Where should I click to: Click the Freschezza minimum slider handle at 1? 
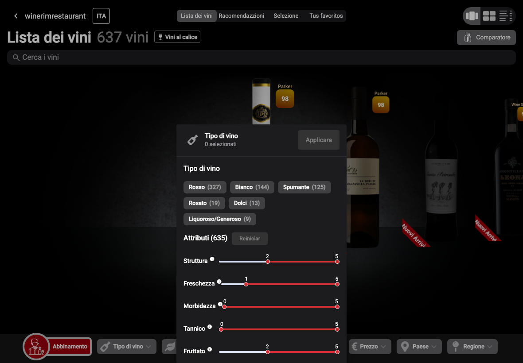click(246, 284)
